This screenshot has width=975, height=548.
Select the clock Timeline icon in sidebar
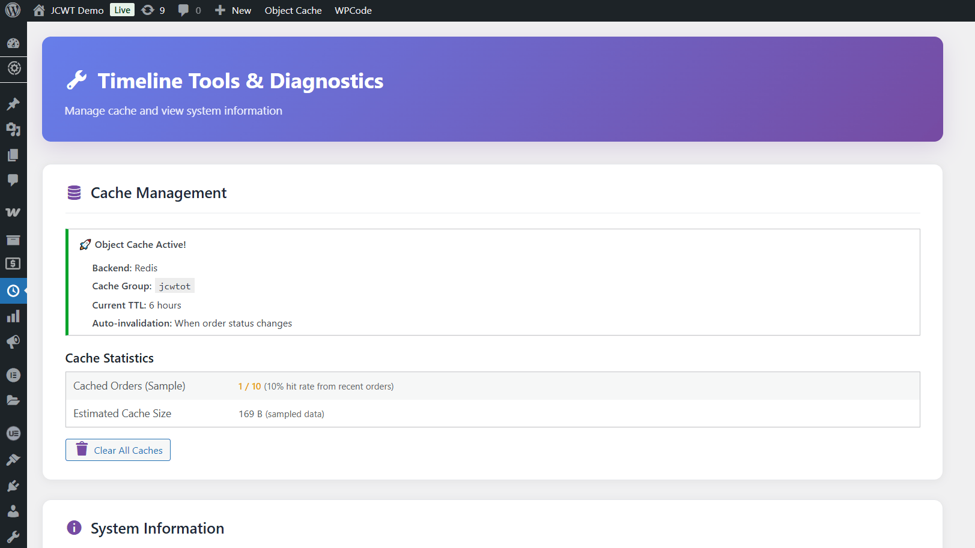click(13, 291)
